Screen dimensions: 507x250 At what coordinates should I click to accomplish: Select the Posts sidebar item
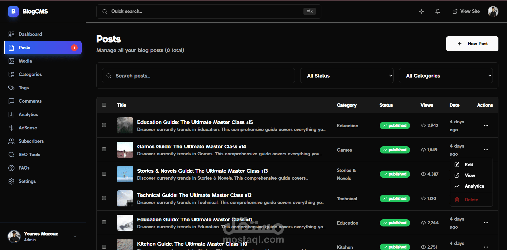point(43,48)
